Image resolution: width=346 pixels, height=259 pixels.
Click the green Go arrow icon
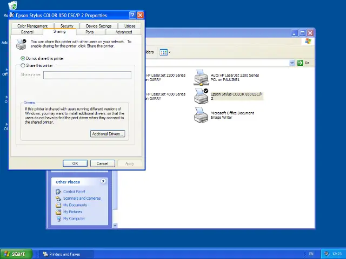click(300, 63)
